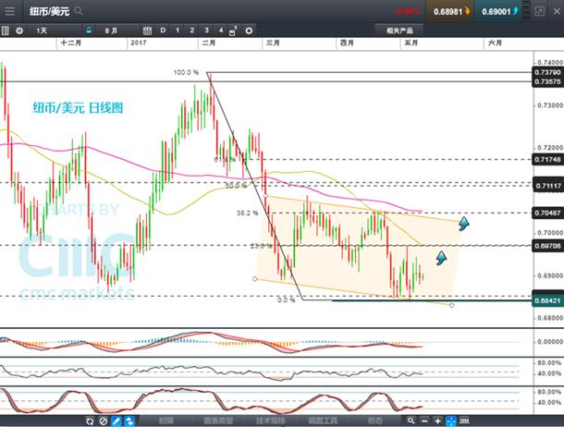This screenshot has height=427, width=564.
Task: Click the detach window icon
Action: click(539, 11)
